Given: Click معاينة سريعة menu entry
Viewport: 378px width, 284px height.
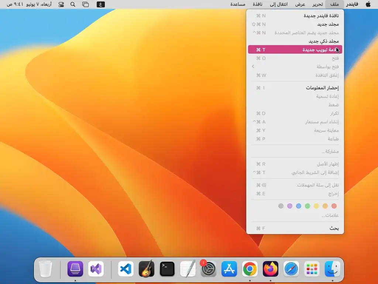Looking at the screenshot, I should (x=295, y=131).
